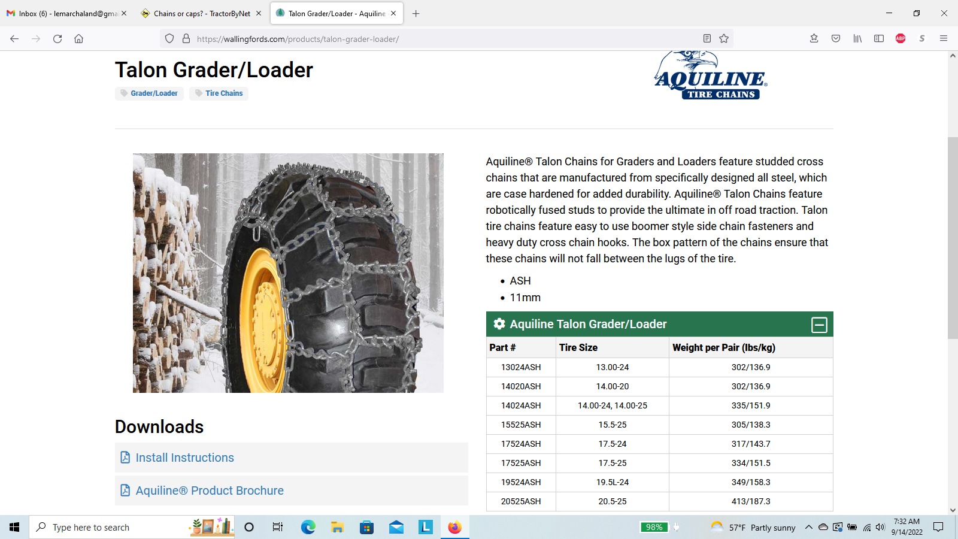Toggle reader view in address bar
The height and width of the screenshot is (539, 958).
coord(707,39)
